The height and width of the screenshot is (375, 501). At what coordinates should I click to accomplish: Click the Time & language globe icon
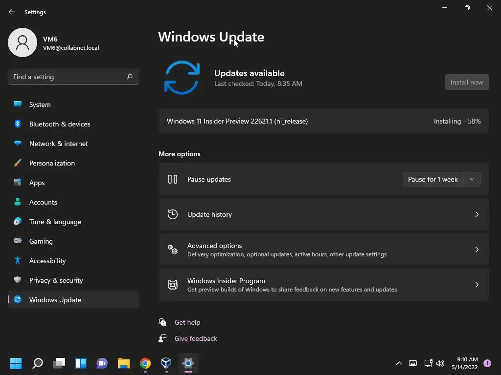point(18,221)
